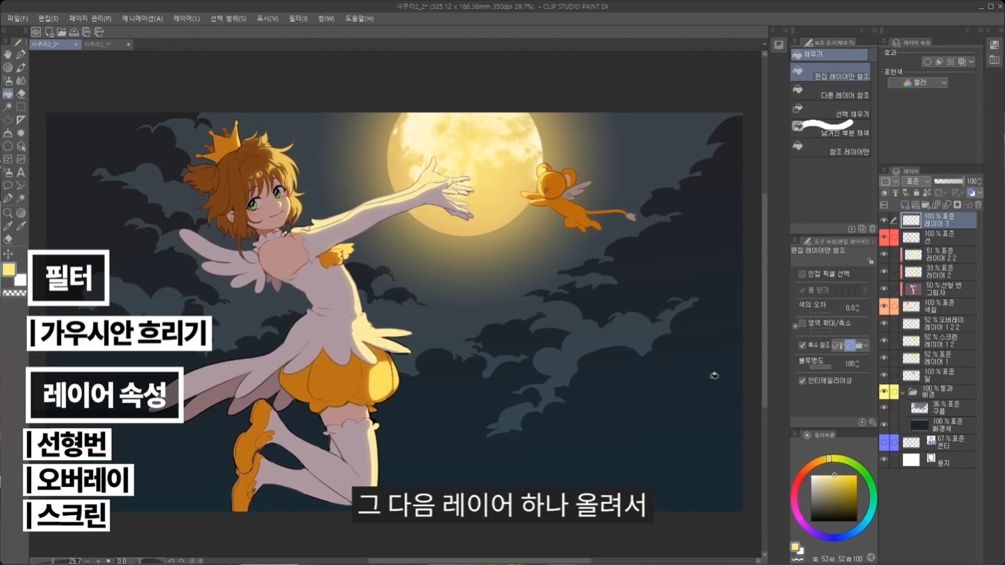Select the Eraser tool in toolbox

click(x=21, y=94)
